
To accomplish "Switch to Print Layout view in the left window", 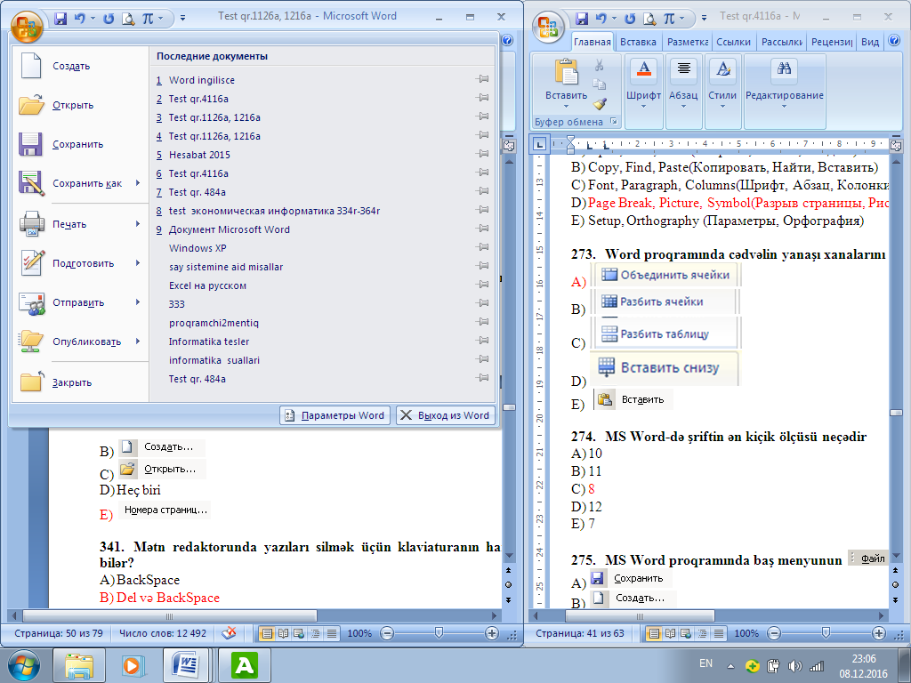I will pos(267,633).
